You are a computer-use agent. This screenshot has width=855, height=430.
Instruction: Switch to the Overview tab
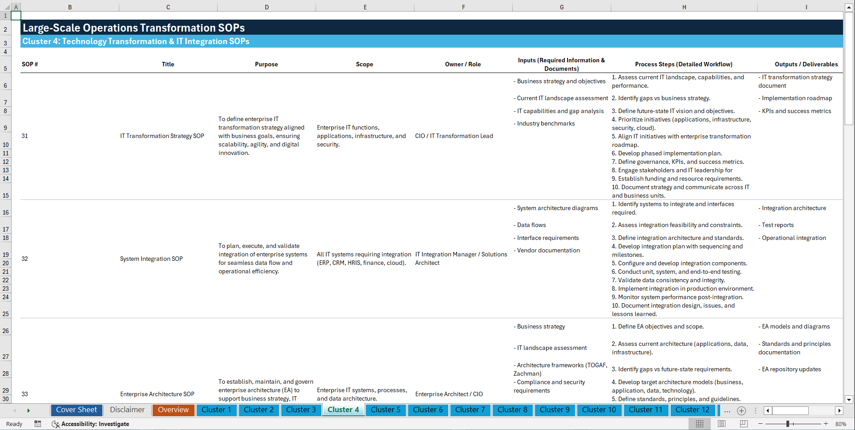coord(173,410)
